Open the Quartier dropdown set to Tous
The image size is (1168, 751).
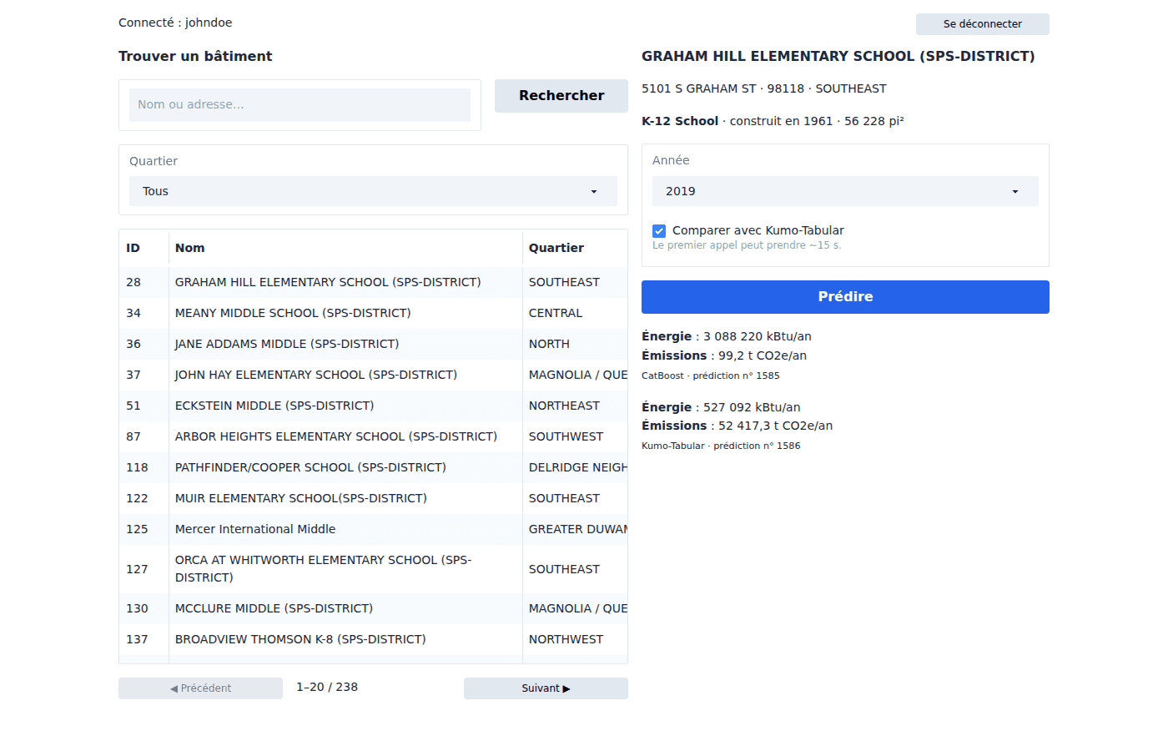373,191
